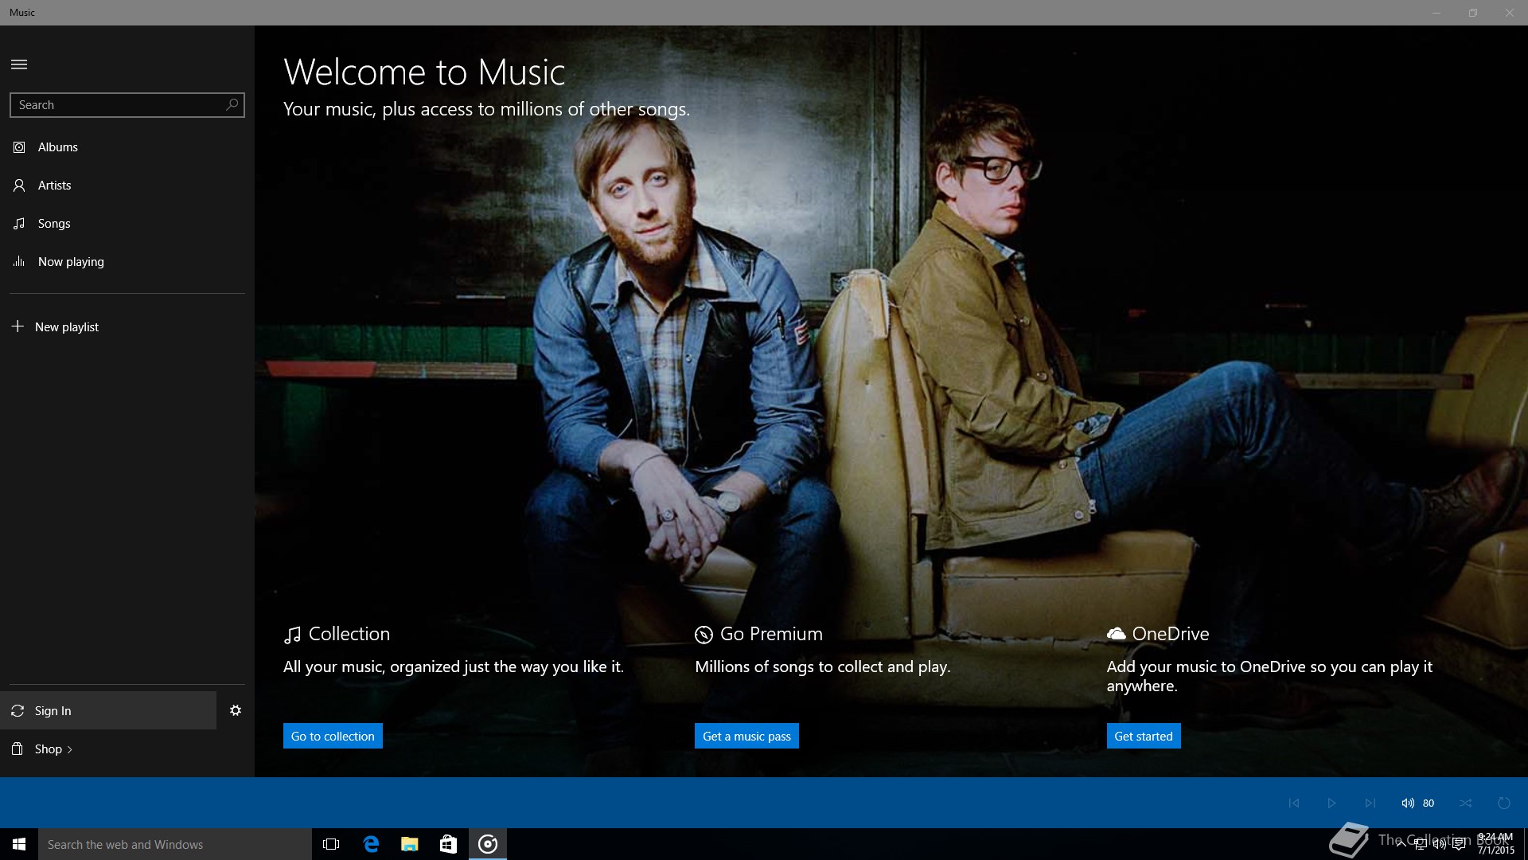Click the Sign In sync icon
This screenshot has height=860, width=1528.
tap(18, 710)
